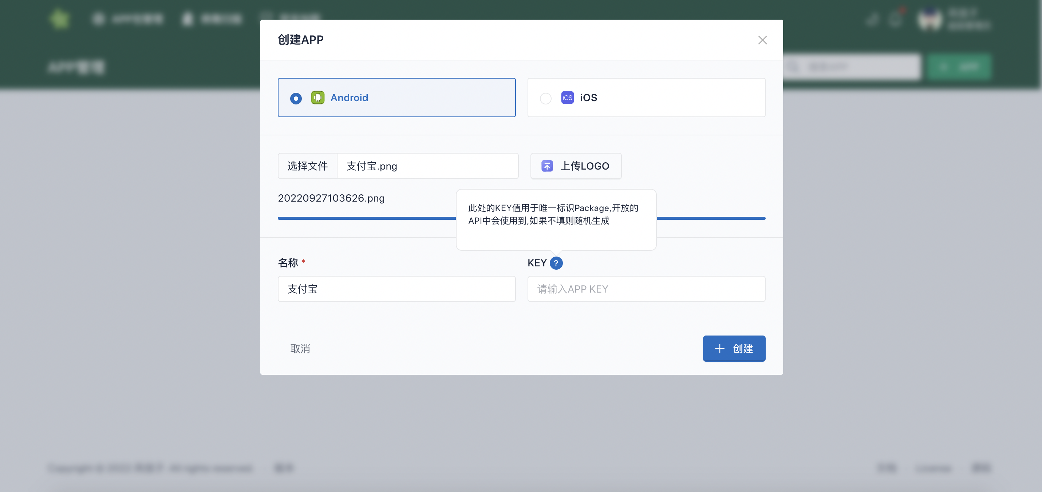Focus the 名称 input containing 支付宝
Viewport: 1042px width, 492px height.
pos(396,289)
